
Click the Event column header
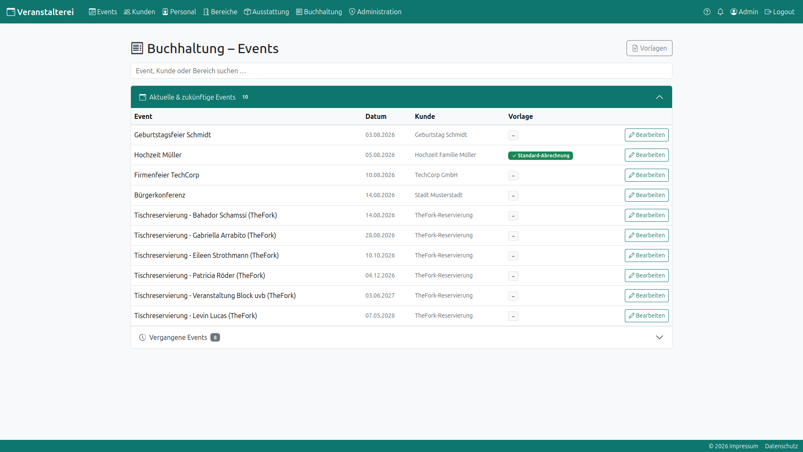tap(143, 116)
